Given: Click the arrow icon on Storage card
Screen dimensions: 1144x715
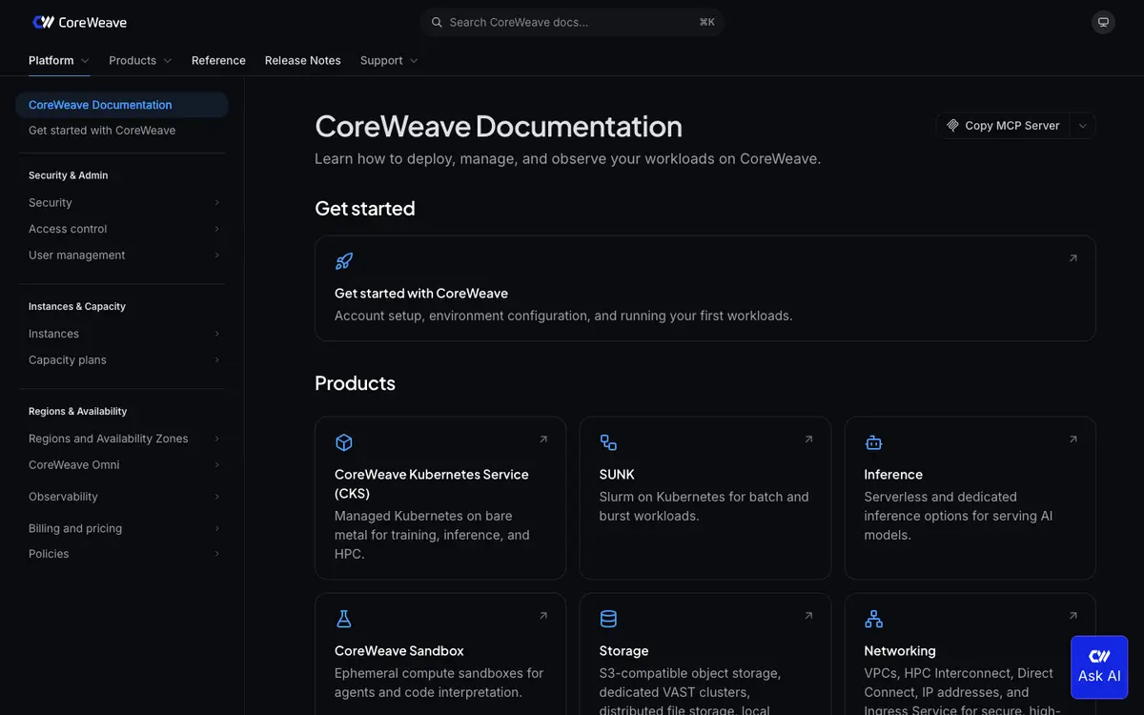Looking at the screenshot, I should click(x=808, y=616).
